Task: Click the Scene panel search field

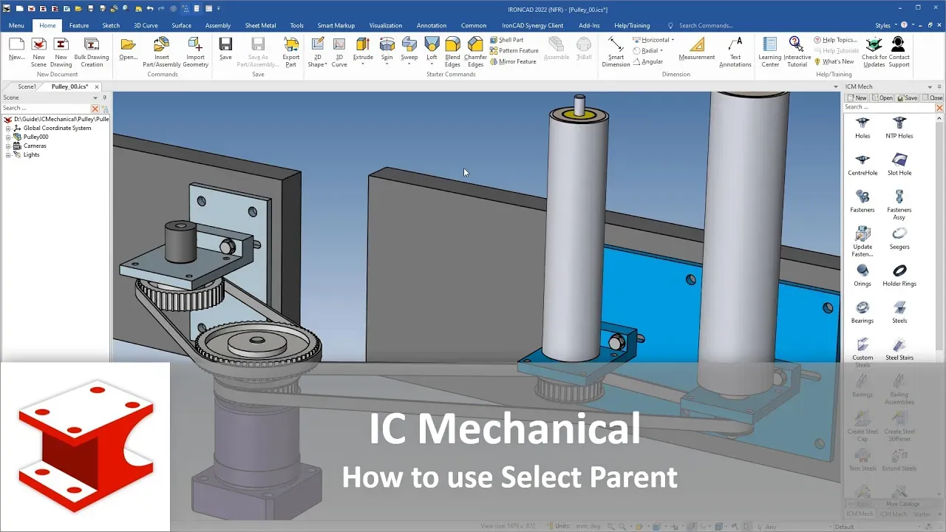Action: tap(46, 108)
